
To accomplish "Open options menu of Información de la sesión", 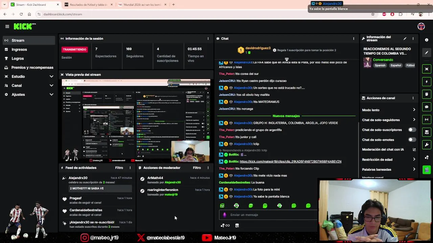I will click(x=208, y=38).
